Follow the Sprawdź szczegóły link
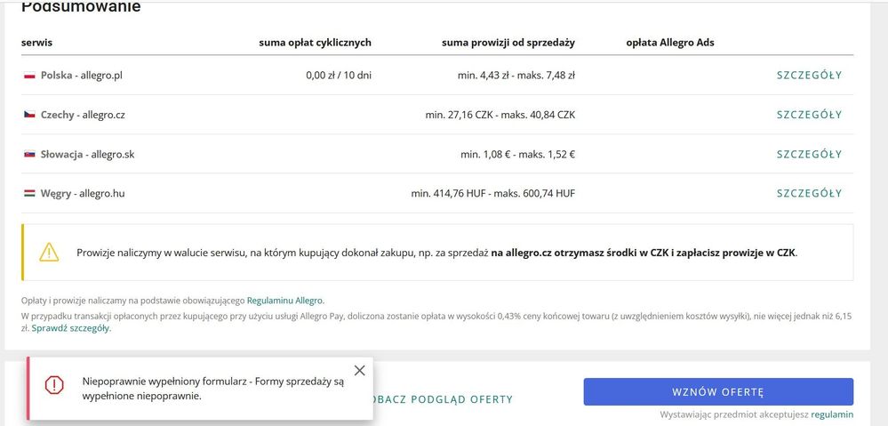Viewport: 888px width, 426px height. 71,328
